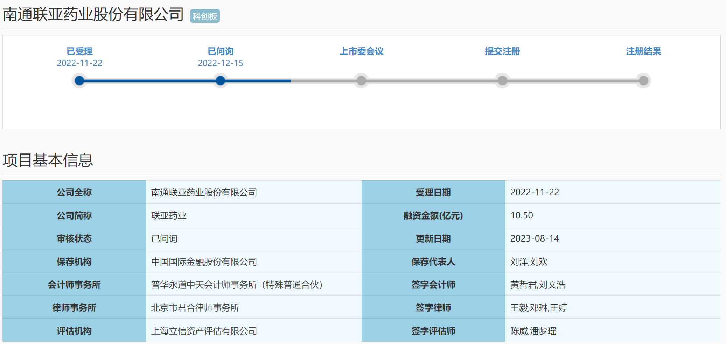Click the financing amount 10.50
Image resolution: width=726 pixels, height=344 pixels.
pos(522,215)
